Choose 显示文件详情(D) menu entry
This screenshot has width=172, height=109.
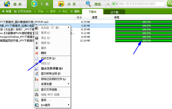(52, 68)
